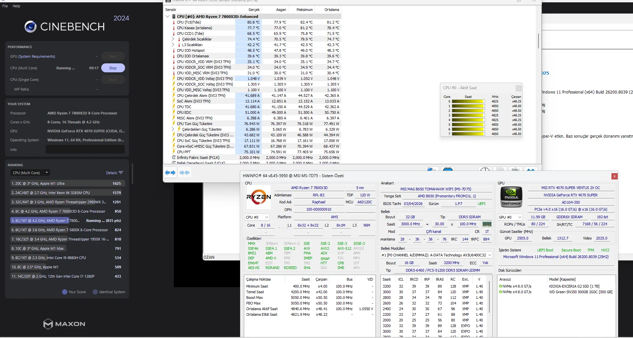Close the HWiNFO Sistem Özeti window

point(614,176)
